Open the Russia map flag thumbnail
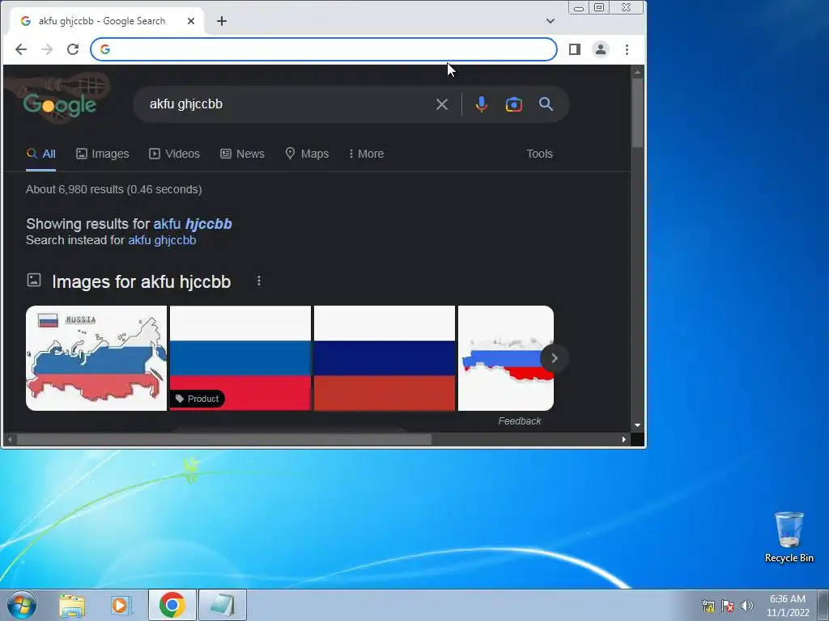Image resolution: width=829 pixels, height=621 pixels. tap(96, 358)
